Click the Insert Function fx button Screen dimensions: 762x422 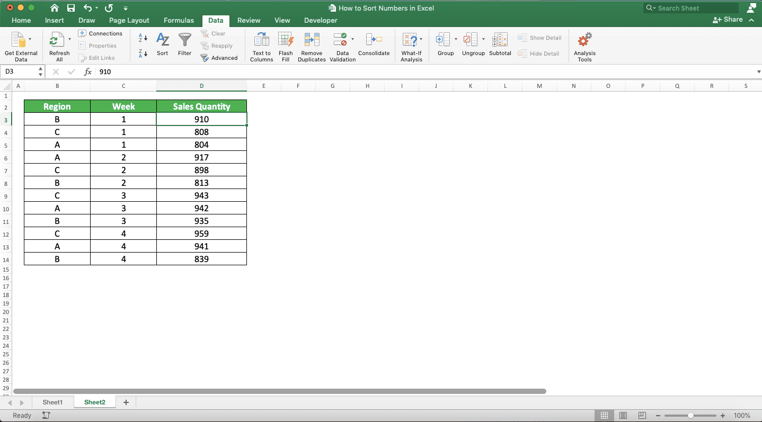click(88, 71)
